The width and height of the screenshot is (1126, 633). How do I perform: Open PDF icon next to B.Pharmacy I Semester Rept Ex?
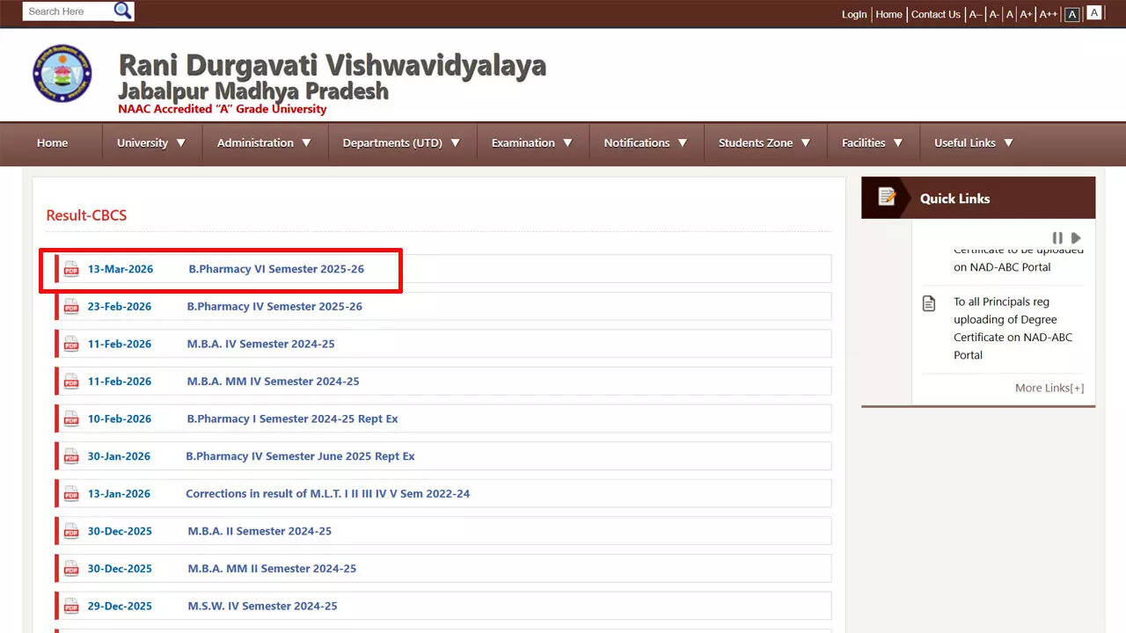[71, 418]
